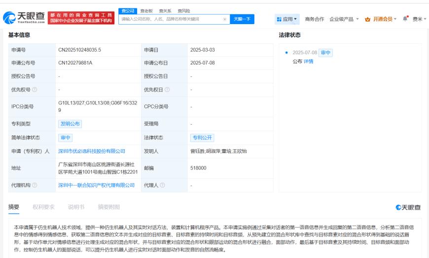Click publication date 2025-07-08 in table
The width and height of the screenshot is (429, 258).
[203, 63]
